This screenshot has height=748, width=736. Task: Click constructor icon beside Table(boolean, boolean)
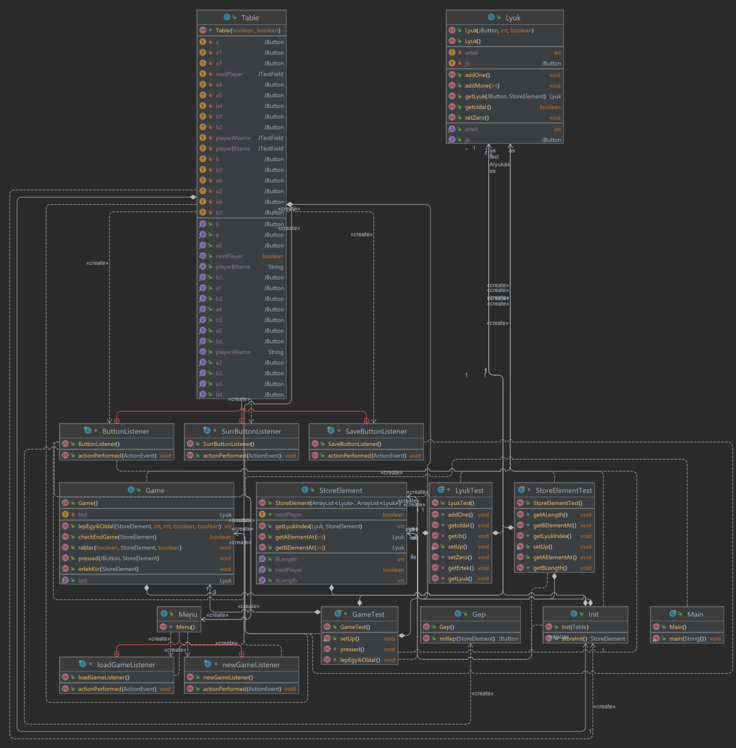(203, 30)
